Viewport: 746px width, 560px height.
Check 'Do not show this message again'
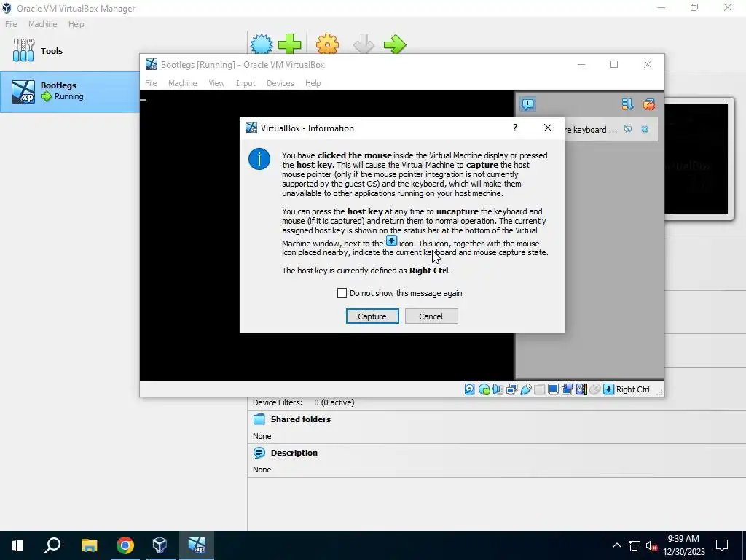pos(342,293)
